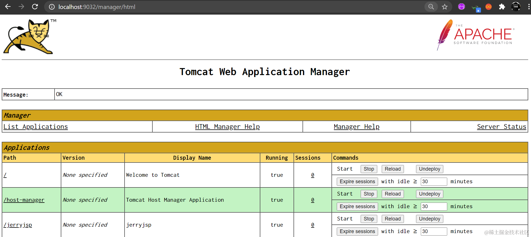
Task: Open the HTML Manager Help link
Action: click(227, 127)
